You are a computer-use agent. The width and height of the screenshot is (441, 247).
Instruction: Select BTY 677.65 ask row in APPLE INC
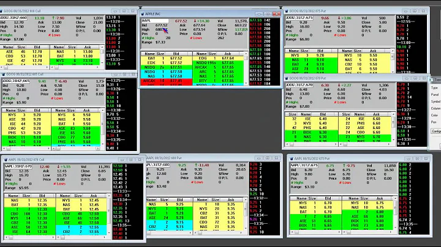[218, 81]
